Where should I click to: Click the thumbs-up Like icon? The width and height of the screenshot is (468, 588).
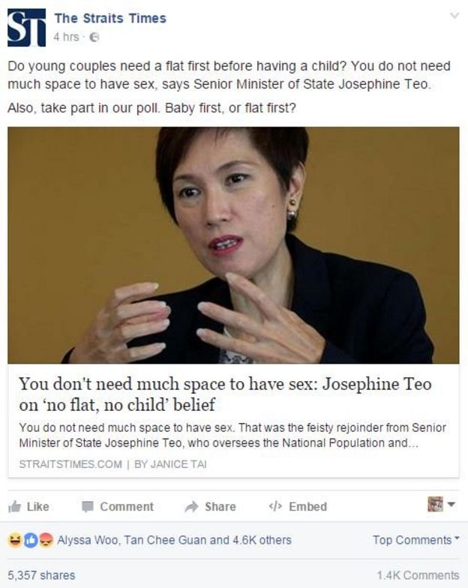(15, 507)
